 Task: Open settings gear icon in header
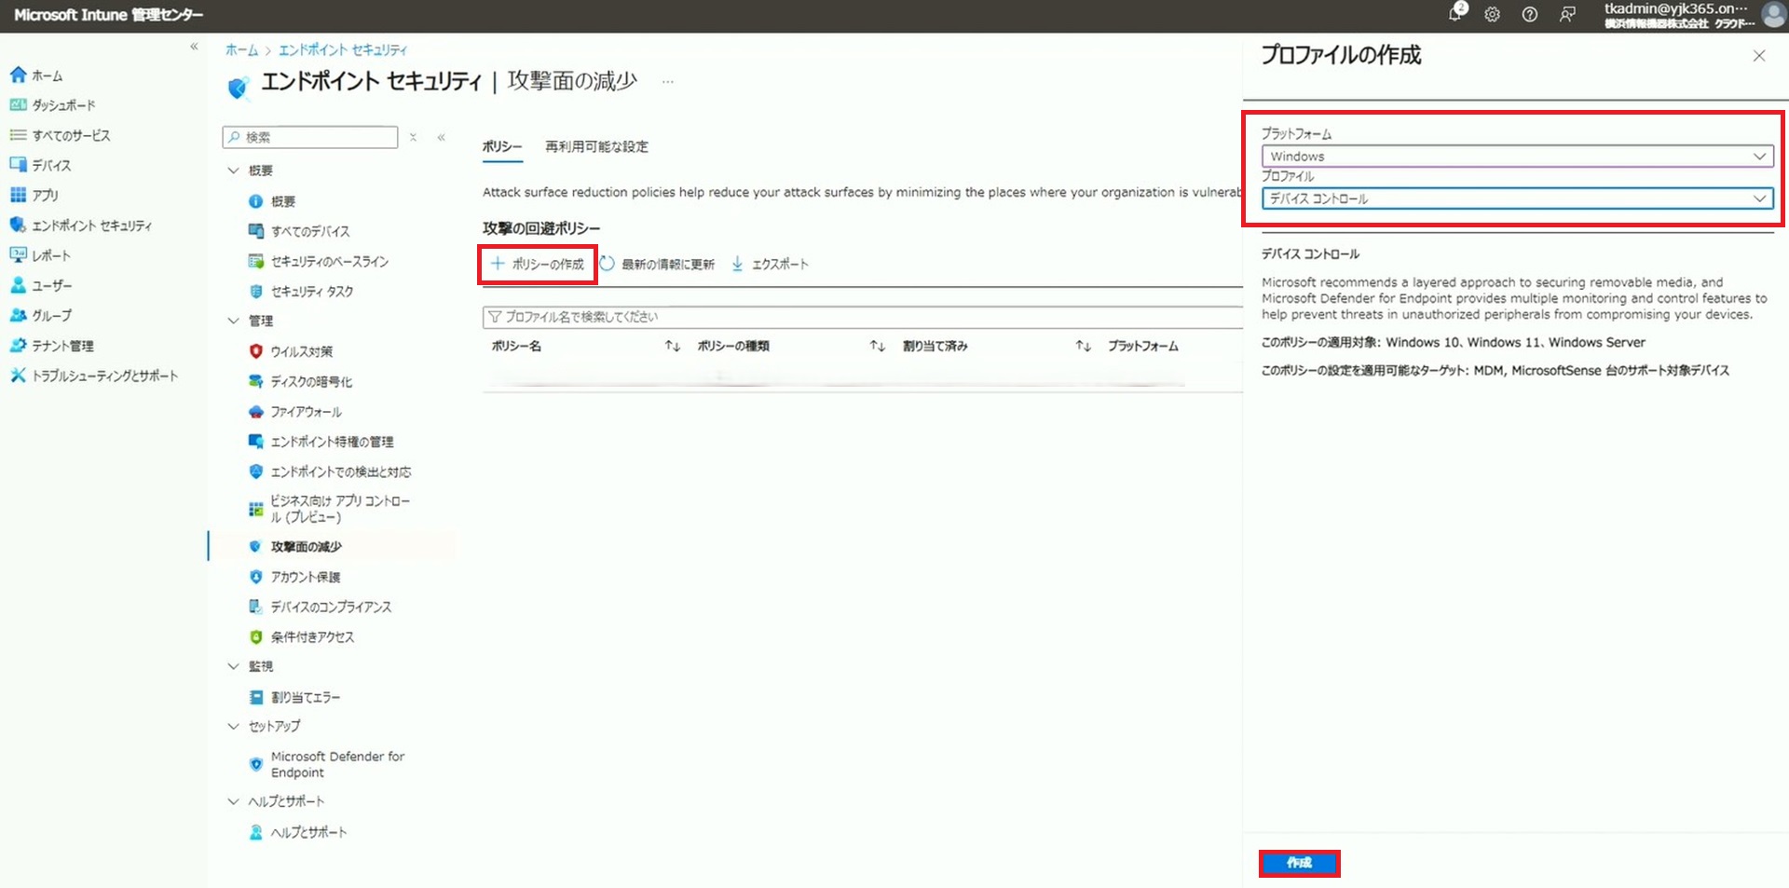(1492, 14)
